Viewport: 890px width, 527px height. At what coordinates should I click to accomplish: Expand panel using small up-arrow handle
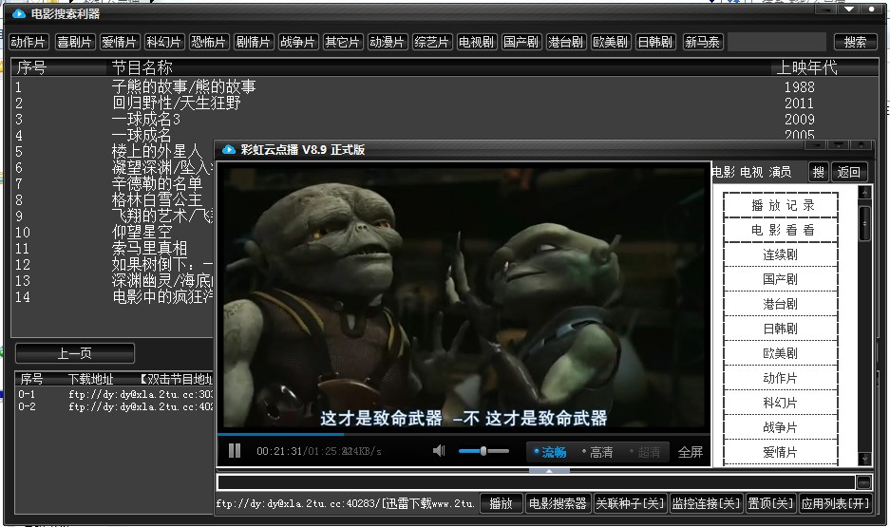[549, 470]
